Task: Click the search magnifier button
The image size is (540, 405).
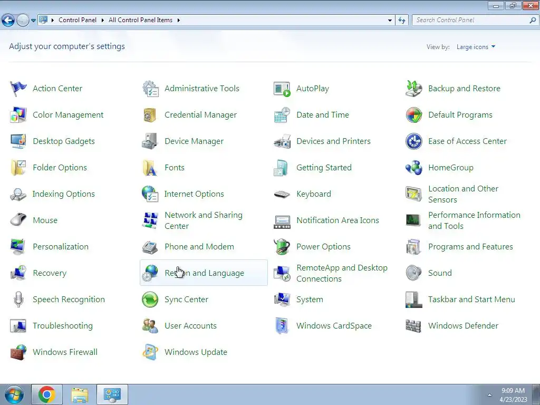Action: coord(533,20)
